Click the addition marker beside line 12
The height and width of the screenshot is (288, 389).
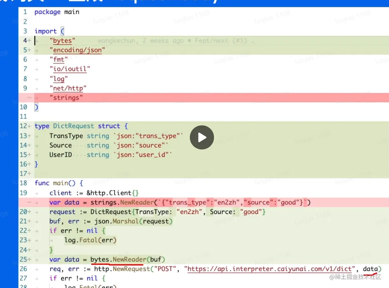[30, 126]
